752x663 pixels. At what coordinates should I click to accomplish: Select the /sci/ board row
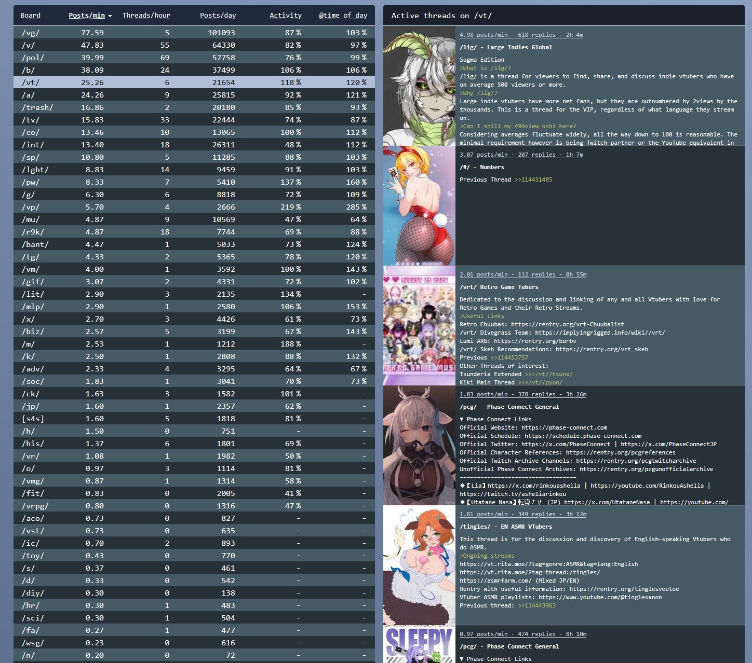(x=194, y=618)
